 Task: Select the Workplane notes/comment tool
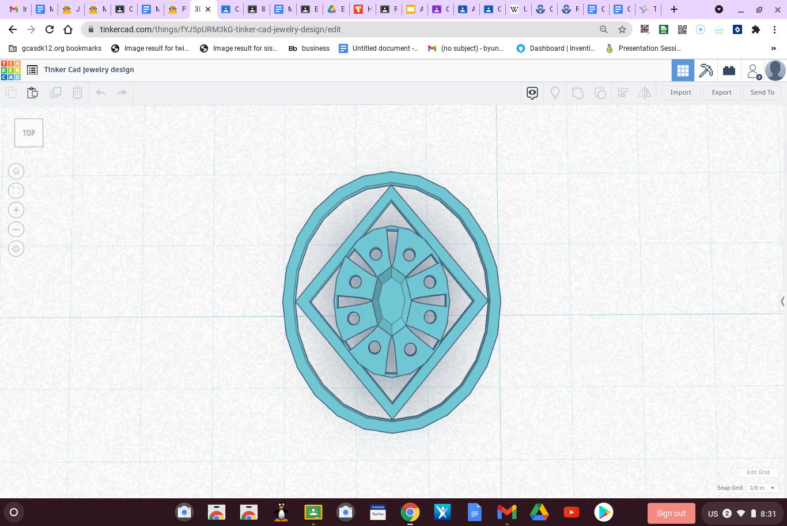pos(532,92)
